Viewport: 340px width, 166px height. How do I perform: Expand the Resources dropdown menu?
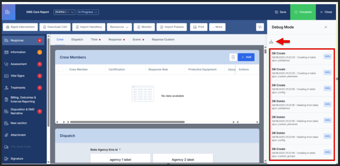[119, 27]
